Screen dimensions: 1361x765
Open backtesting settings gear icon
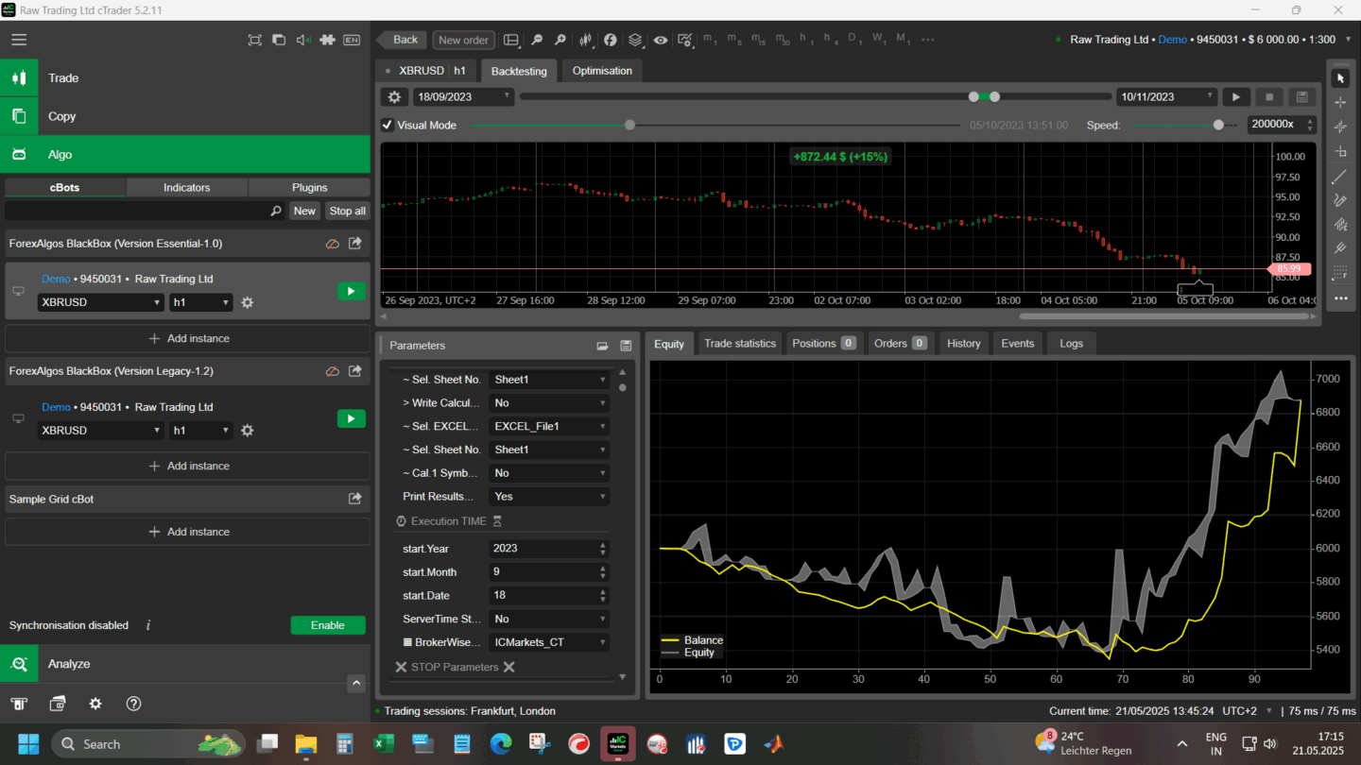pyautogui.click(x=395, y=97)
